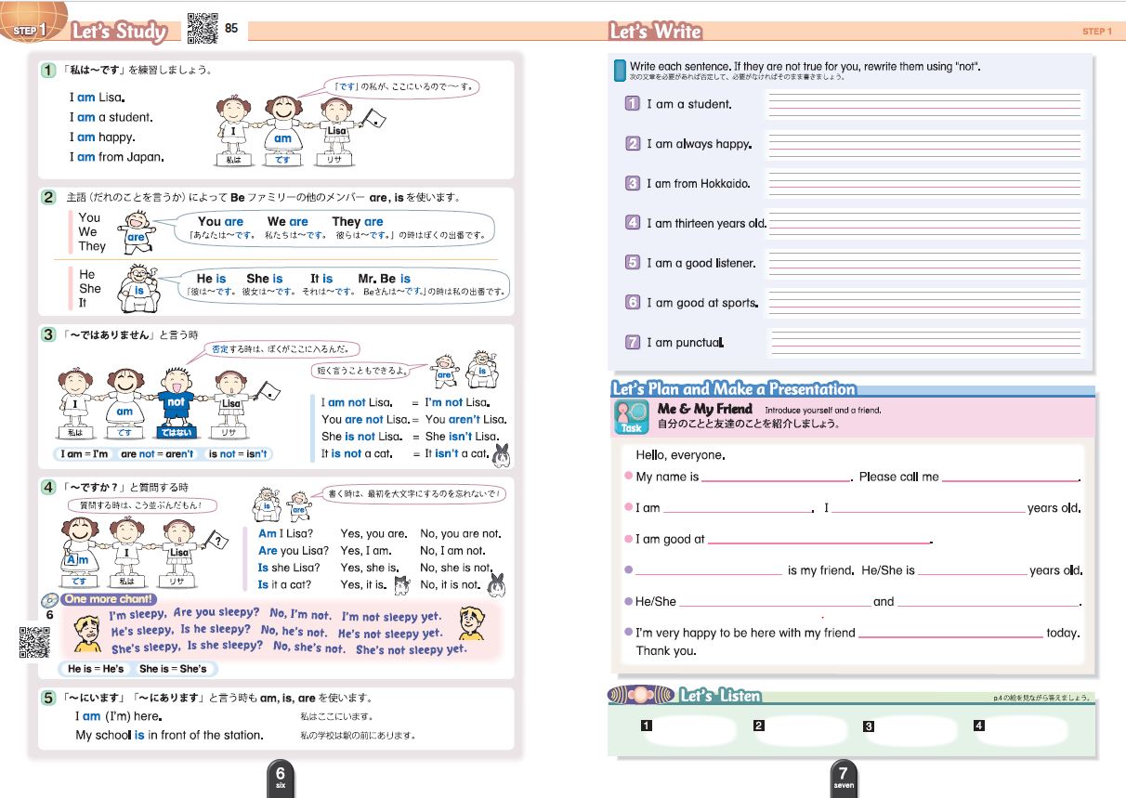The image size is (1126, 798).
Task: Click the QR code beside number 85
Action: pos(203,29)
